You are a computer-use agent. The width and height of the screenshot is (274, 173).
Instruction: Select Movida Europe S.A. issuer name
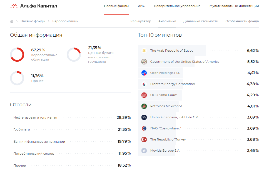pyautogui.click(x=165, y=151)
